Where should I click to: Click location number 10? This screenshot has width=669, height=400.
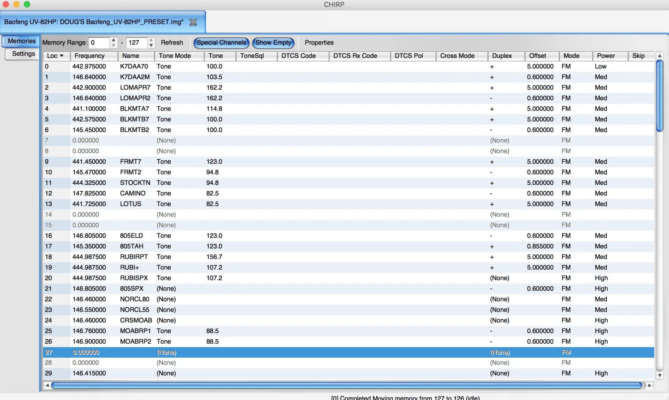pos(48,172)
